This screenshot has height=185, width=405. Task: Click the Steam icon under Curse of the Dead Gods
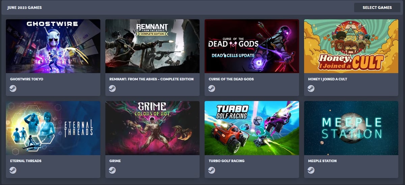pyautogui.click(x=212, y=89)
